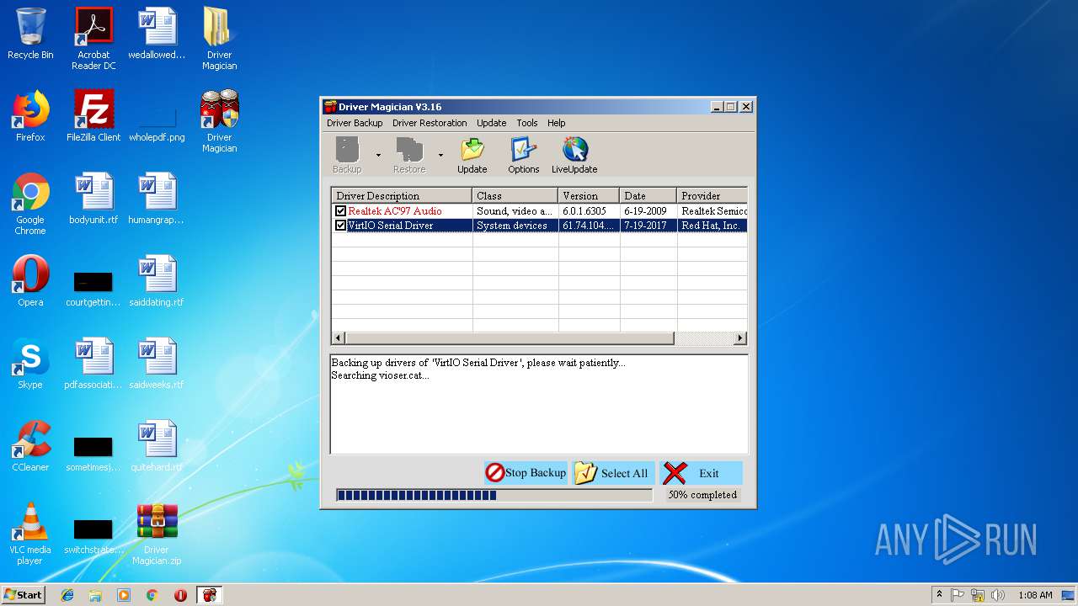Select the bodyunit.rtf document icon
The image size is (1078, 606).
point(93,199)
